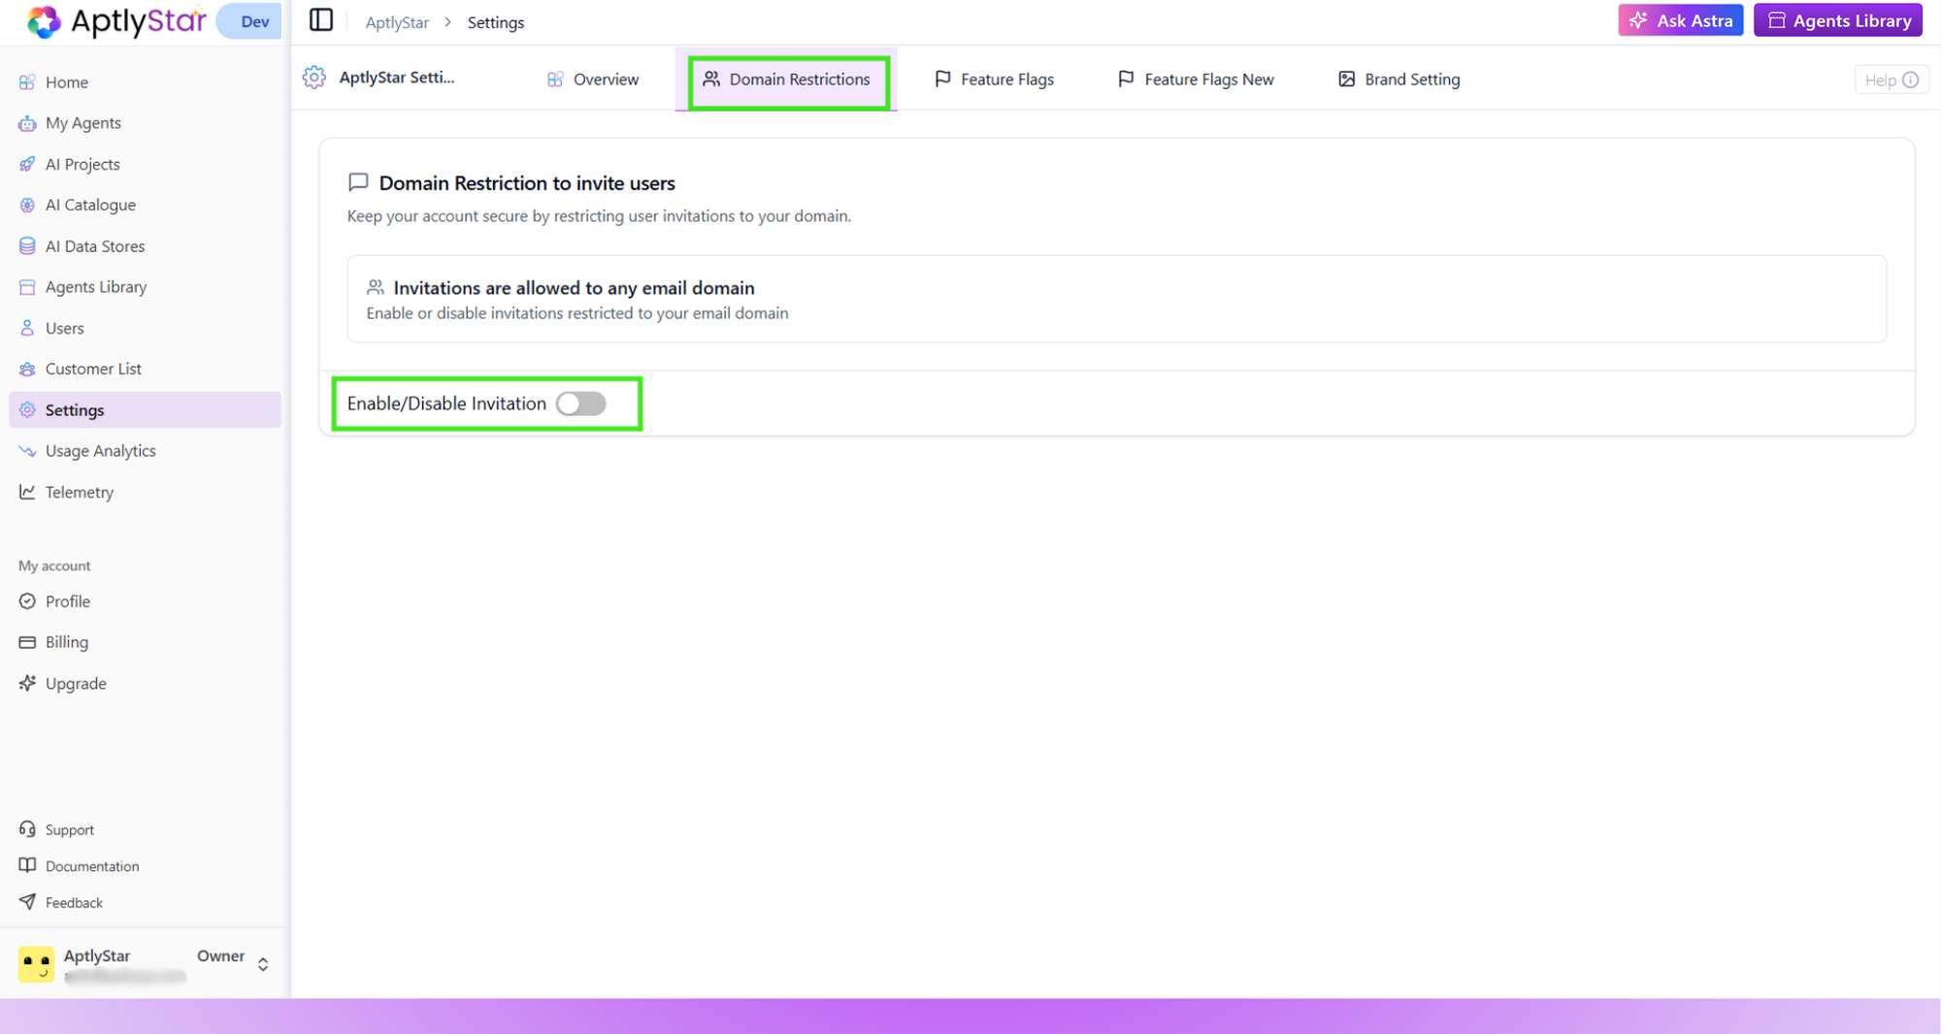Select the AI Projects sidebar icon
The height and width of the screenshot is (1034, 1941).
point(27,164)
